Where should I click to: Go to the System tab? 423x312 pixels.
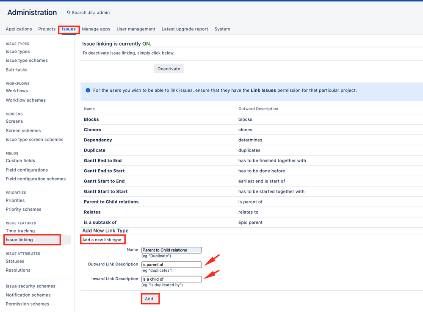coord(222,29)
